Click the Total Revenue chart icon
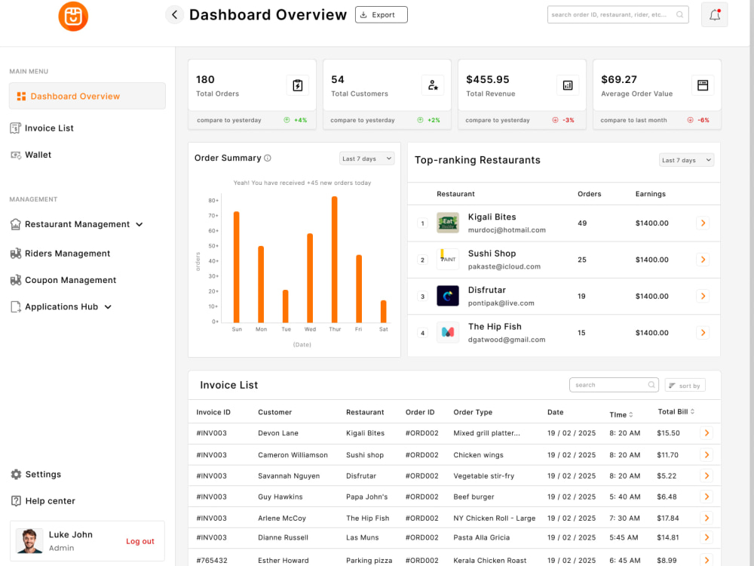 click(568, 86)
